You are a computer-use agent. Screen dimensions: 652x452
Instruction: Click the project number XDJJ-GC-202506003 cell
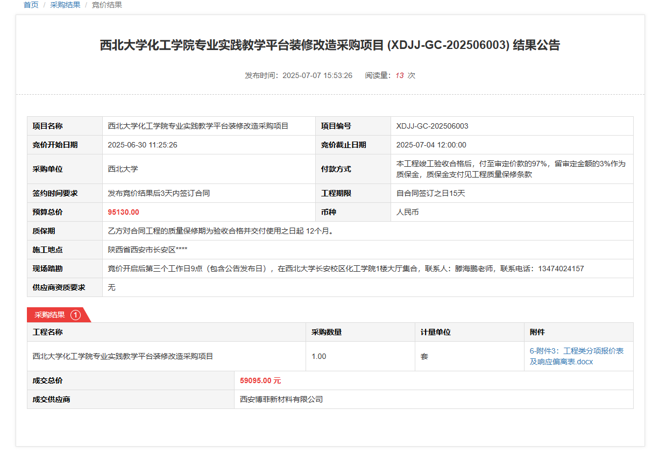[x=432, y=126]
